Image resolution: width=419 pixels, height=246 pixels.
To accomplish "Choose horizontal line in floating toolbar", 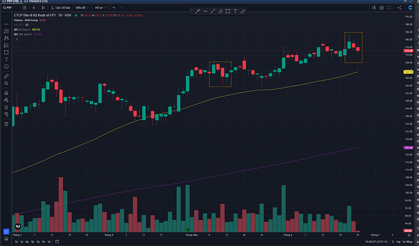I will (205, 11).
